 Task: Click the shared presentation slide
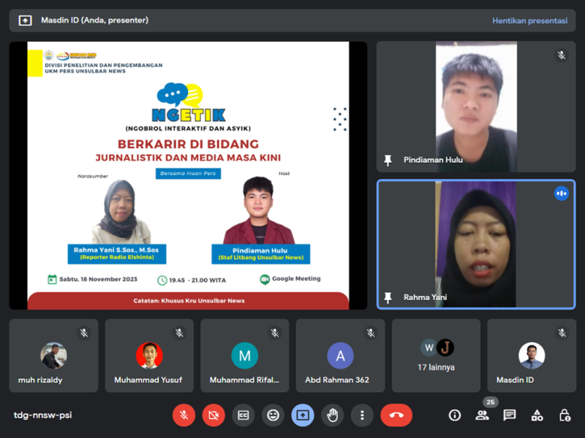click(x=188, y=175)
